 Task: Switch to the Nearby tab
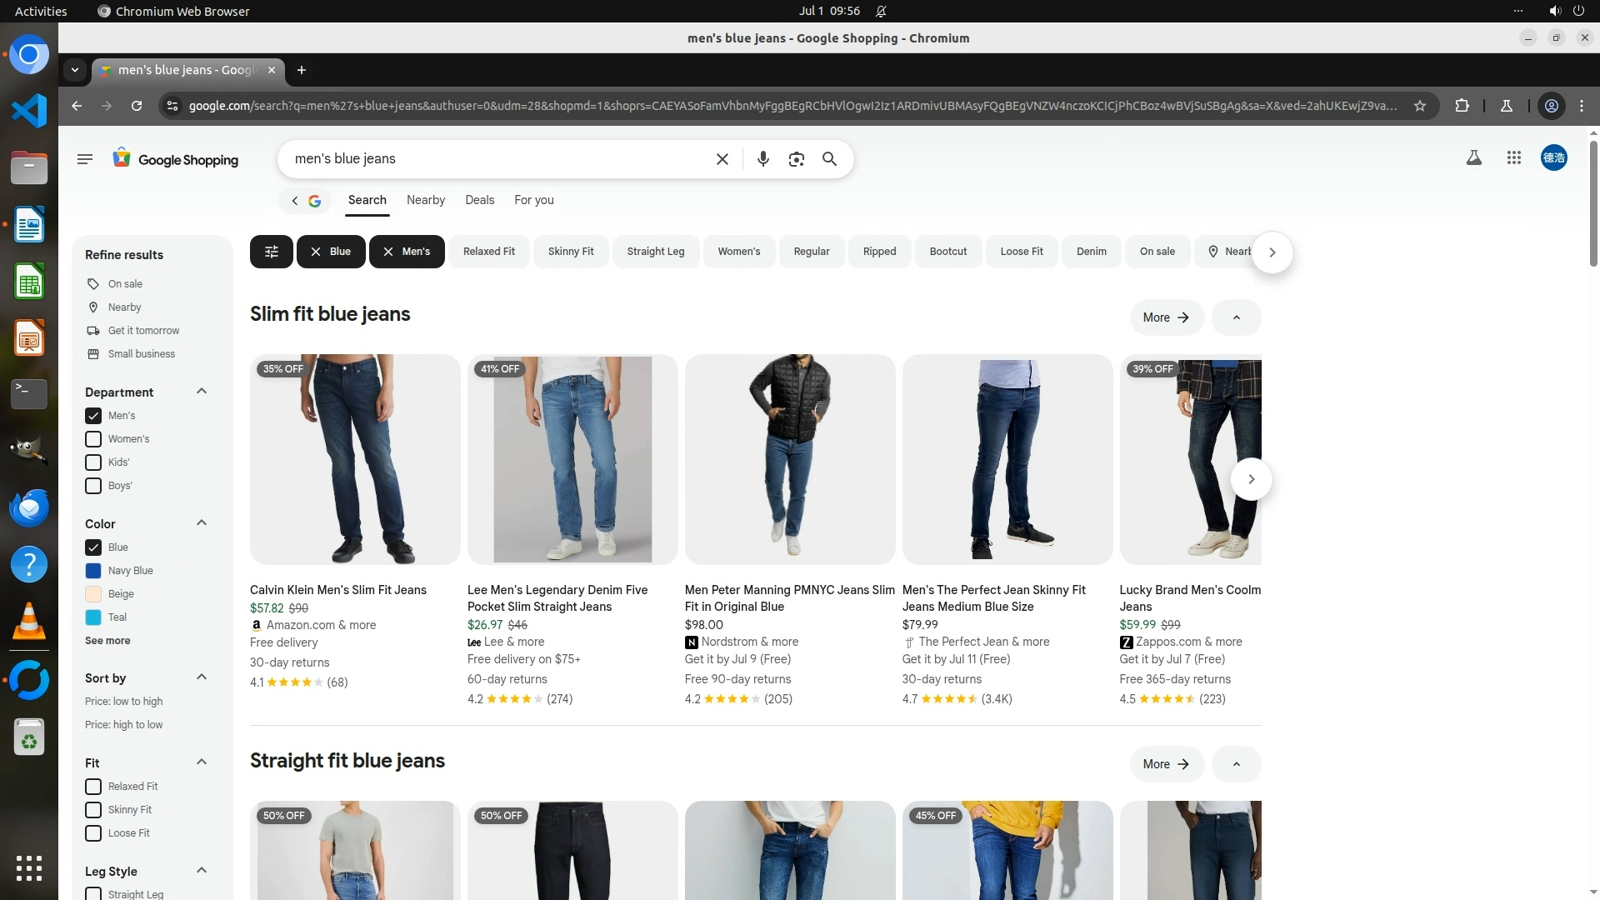pyautogui.click(x=425, y=200)
